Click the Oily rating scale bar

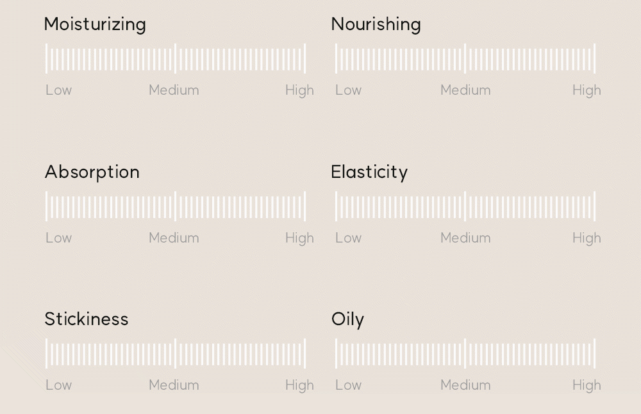coord(465,354)
